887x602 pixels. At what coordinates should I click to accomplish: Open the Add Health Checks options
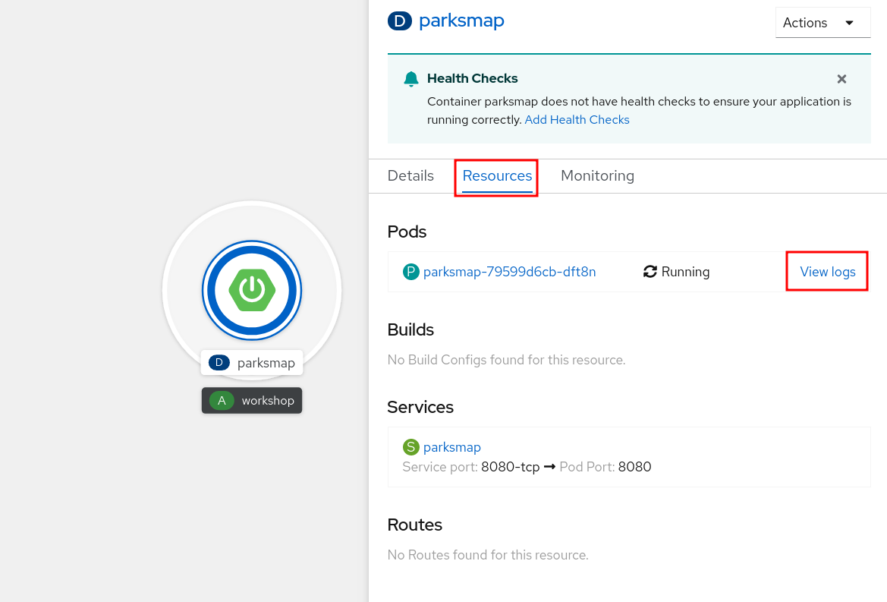[x=577, y=119]
